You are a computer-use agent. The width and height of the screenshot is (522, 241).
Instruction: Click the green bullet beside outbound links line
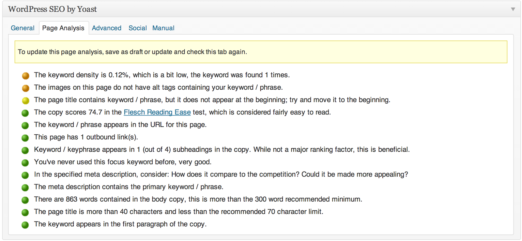click(25, 138)
